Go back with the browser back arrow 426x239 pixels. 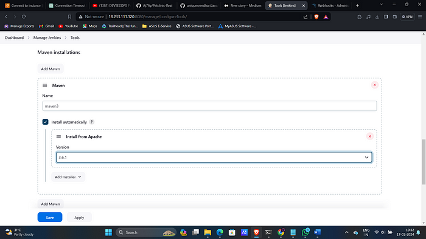pyautogui.click(x=6, y=16)
